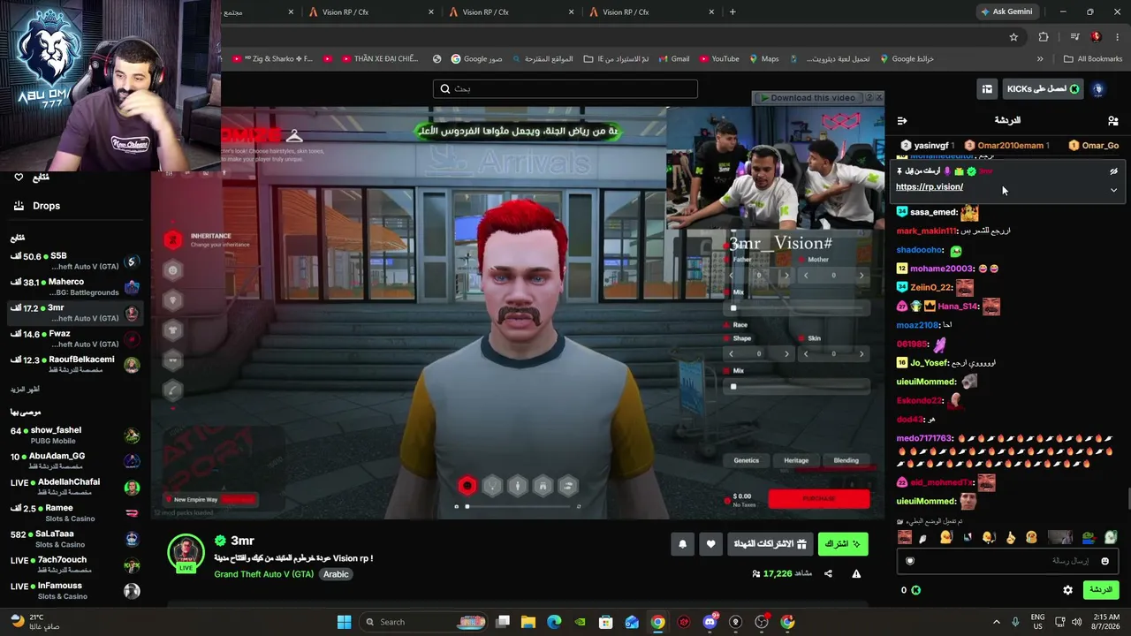This screenshot has height=636, width=1131.
Task: Open the YouTube bookmark
Action: point(719,59)
